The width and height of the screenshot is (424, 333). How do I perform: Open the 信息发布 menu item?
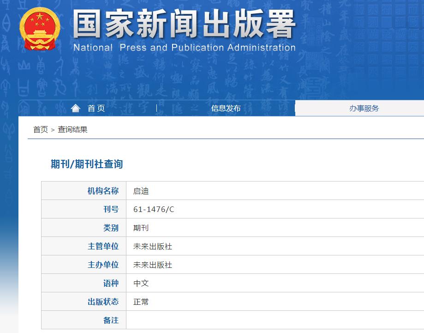tap(226, 109)
